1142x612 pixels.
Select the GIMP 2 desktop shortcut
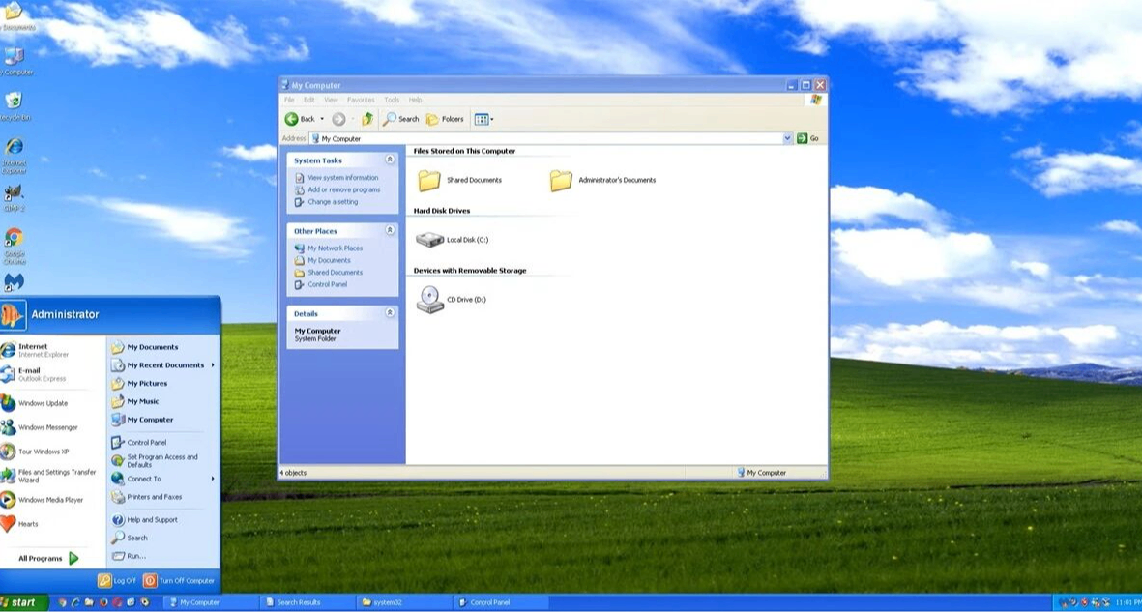(x=14, y=197)
